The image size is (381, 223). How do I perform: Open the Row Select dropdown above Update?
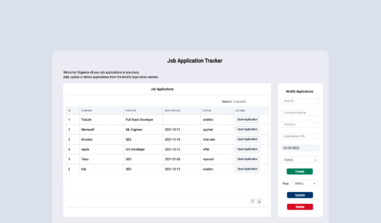[x=305, y=183]
